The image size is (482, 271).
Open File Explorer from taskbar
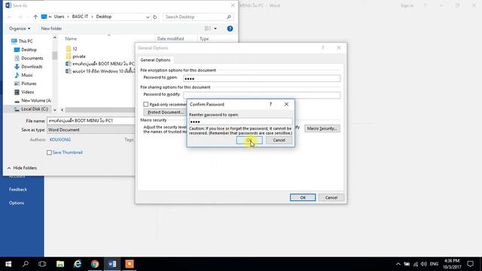coord(60,264)
